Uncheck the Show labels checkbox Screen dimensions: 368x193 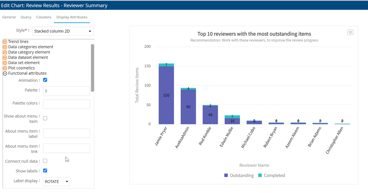45,171
